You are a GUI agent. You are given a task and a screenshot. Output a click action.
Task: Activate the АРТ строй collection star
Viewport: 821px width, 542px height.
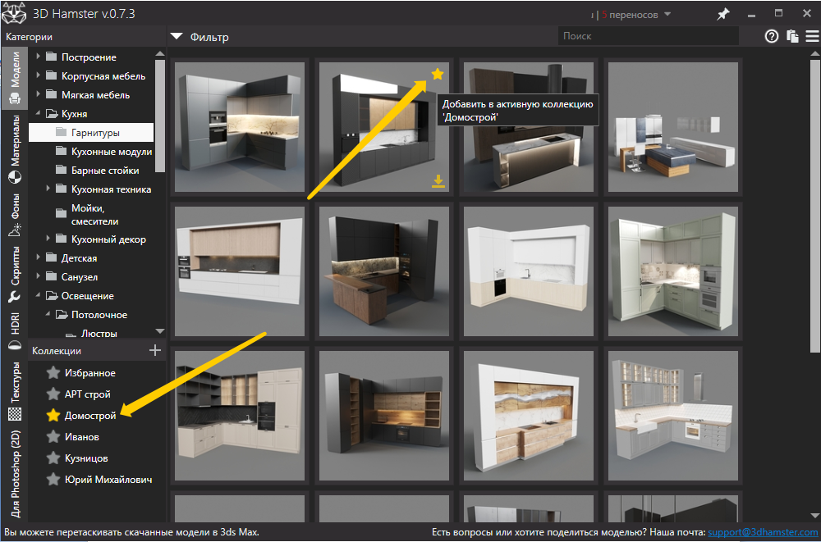(x=53, y=394)
